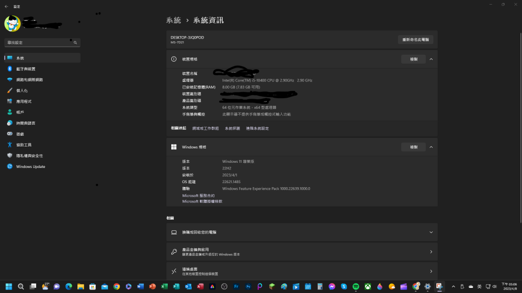Image resolution: width=522 pixels, height=293 pixels.
Task: Launch Adobe Photoshop from the taskbar
Action: coord(248,286)
